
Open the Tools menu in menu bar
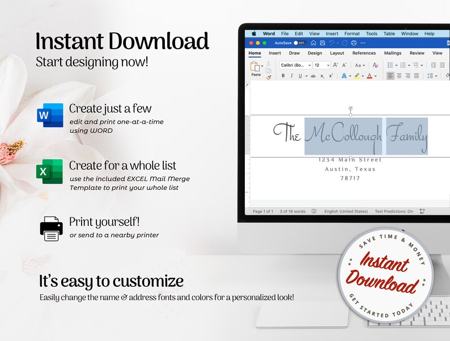coord(371,33)
